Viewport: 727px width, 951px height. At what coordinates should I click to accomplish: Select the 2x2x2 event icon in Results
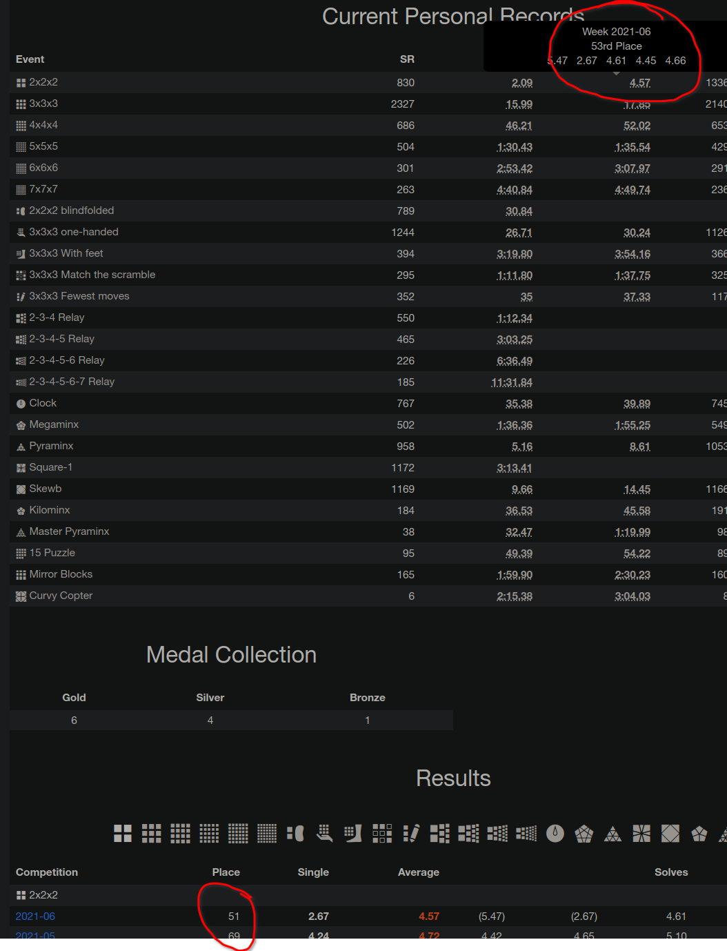pos(123,834)
